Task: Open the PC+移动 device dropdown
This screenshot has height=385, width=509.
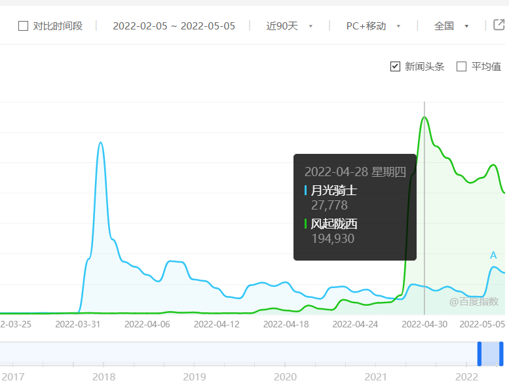Action: point(373,26)
